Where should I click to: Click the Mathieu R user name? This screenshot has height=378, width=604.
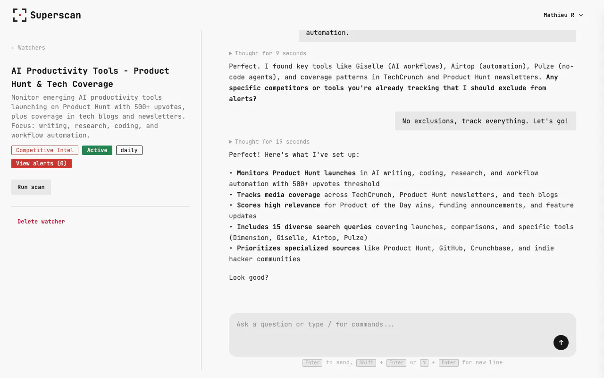[559, 15]
